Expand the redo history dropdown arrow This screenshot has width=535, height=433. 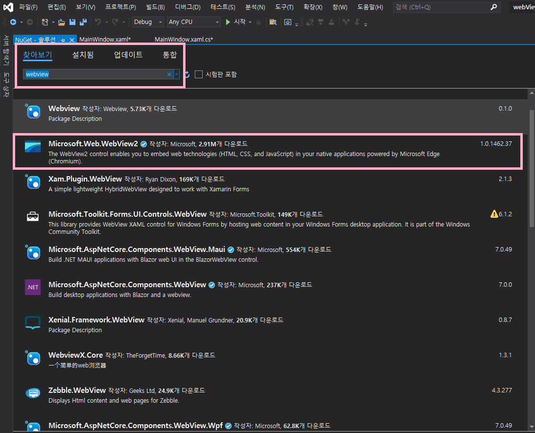(123, 22)
